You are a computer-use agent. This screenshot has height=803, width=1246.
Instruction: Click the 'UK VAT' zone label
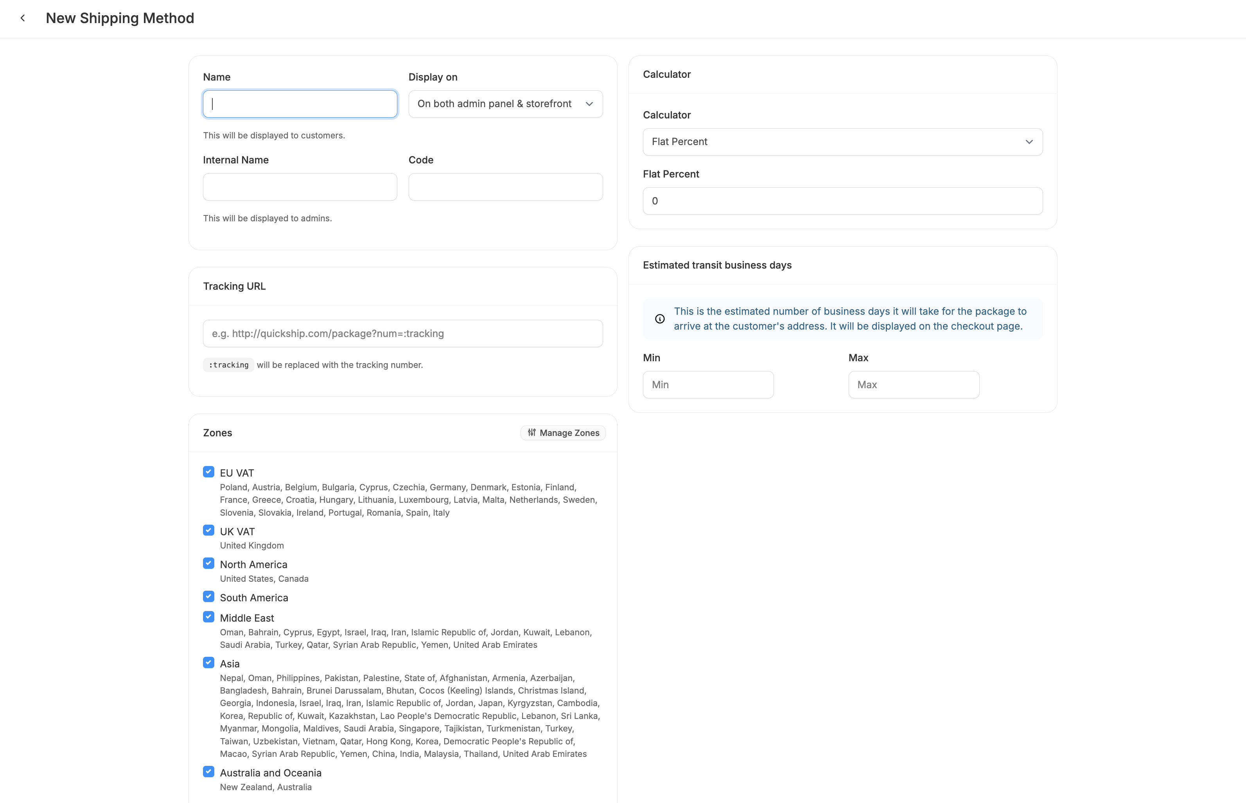tap(237, 531)
